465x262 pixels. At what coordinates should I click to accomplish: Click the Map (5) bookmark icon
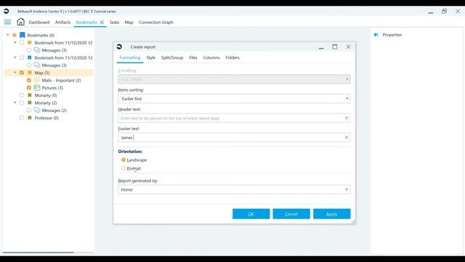(30, 73)
